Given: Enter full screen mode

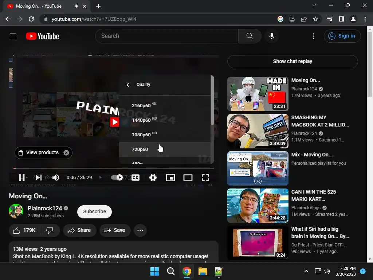Looking at the screenshot, I should 205,178.
